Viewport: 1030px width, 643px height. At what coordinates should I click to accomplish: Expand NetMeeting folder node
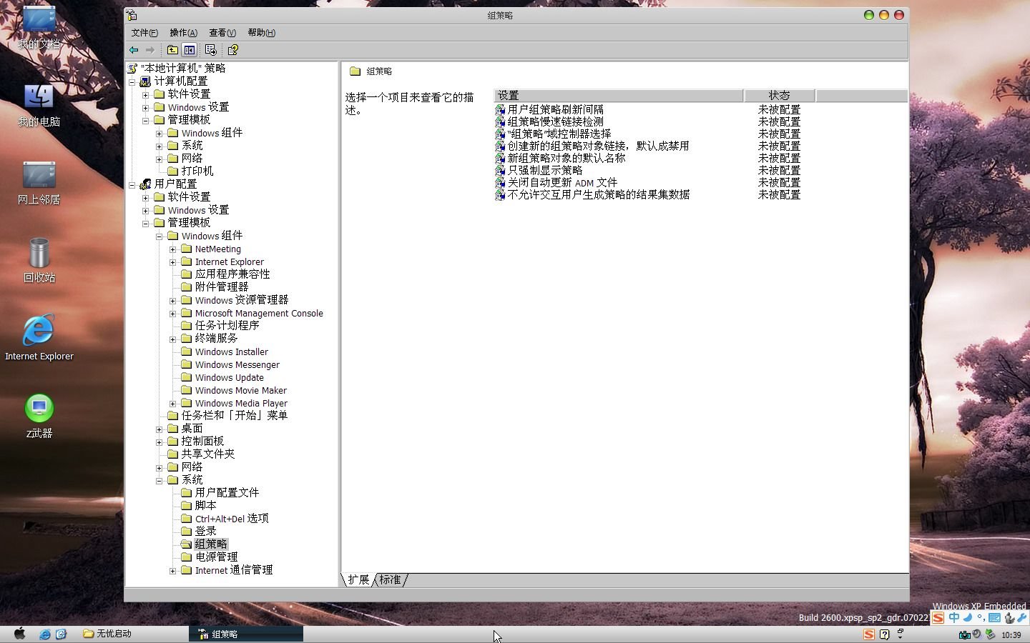pos(173,249)
